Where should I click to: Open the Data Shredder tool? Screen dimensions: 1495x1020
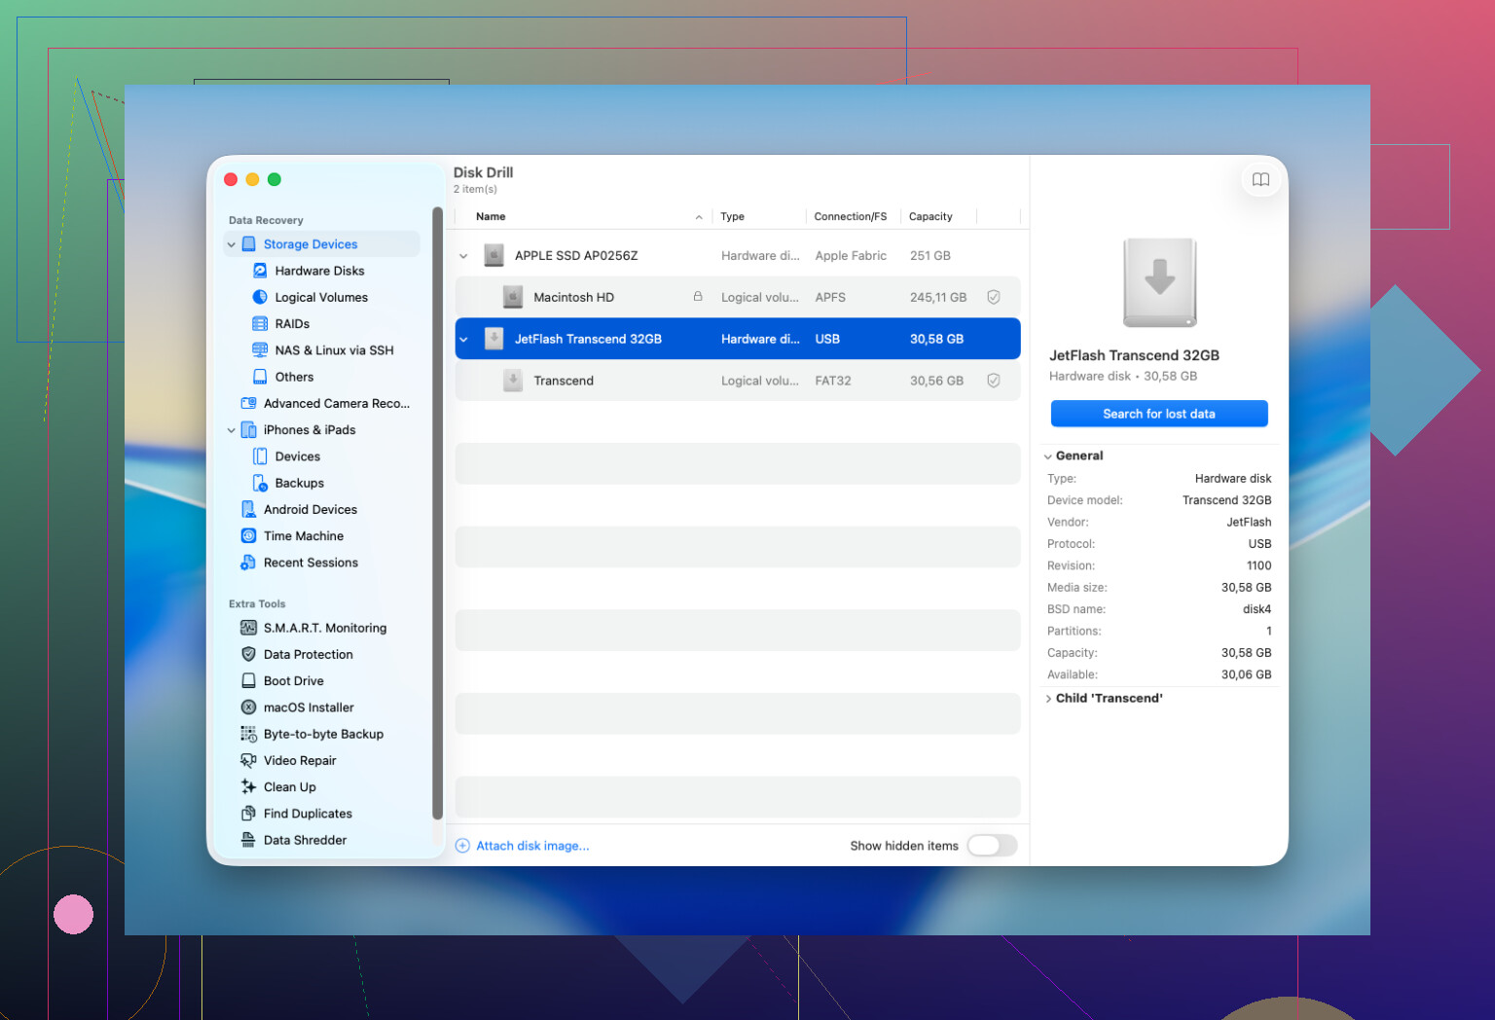click(305, 840)
